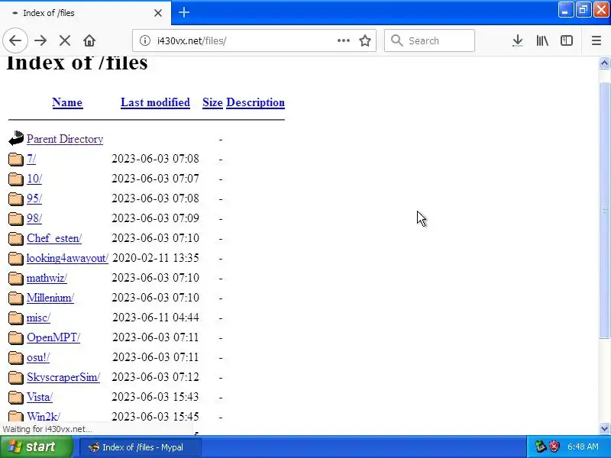The image size is (611, 458).
Task: Open the Downloads panel
Action: 518,40
